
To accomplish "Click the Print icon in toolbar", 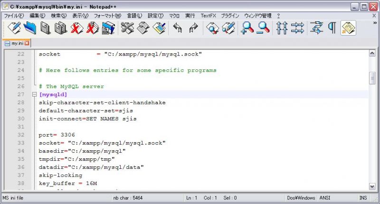I will coord(108,29).
